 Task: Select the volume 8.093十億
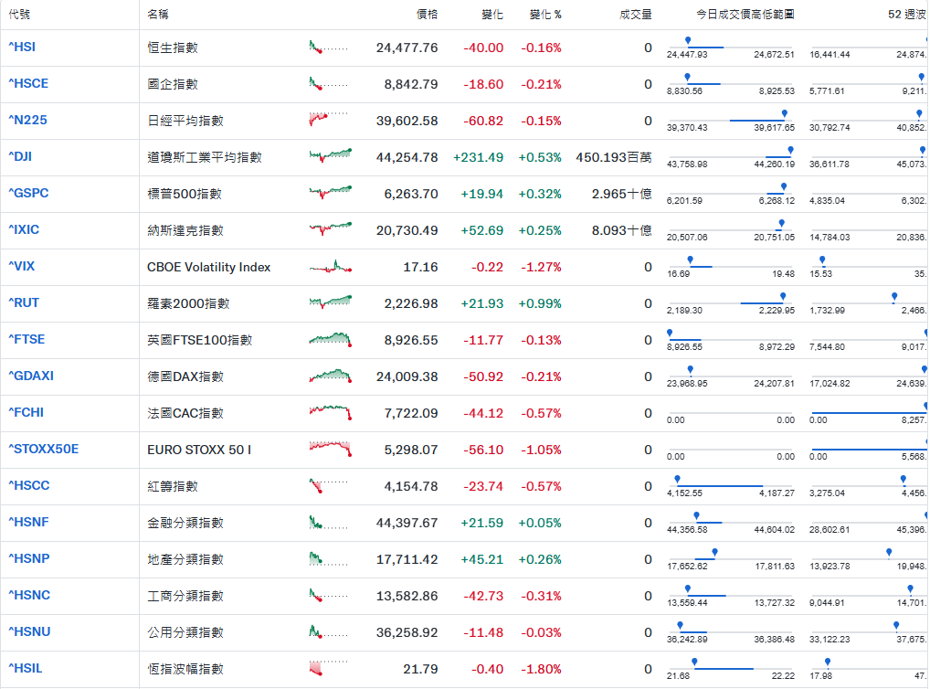point(621,230)
